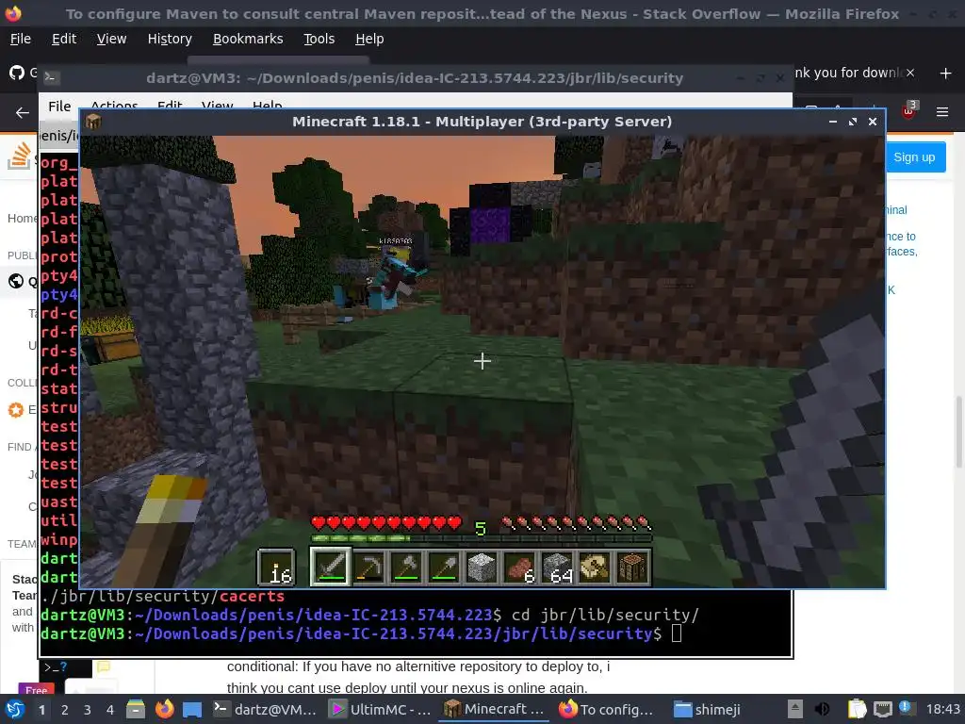This screenshot has width=965, height=724.
Task: Open the Firefox File menu
Action: pos(21,39)
